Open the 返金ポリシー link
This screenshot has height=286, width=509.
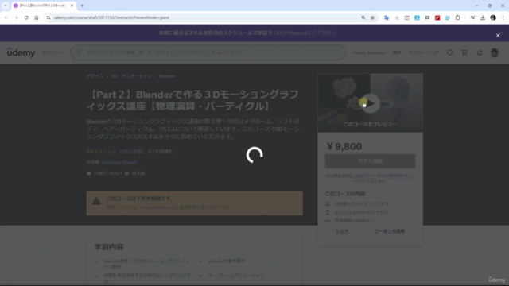point(366,176)
